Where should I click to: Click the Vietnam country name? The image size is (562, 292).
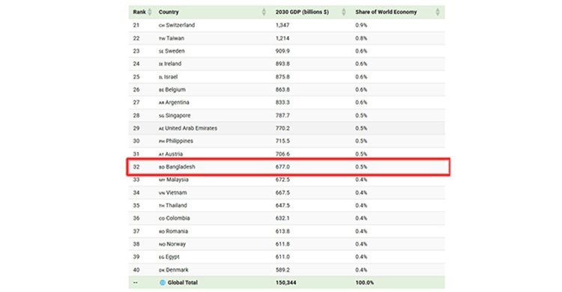176,192
